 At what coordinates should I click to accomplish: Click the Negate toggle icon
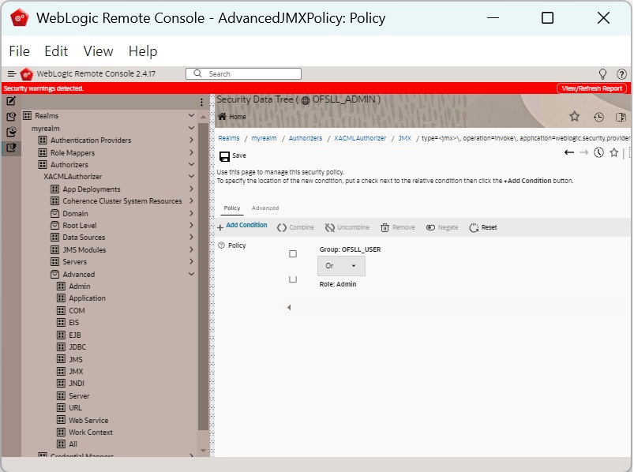click(x=430, y=227)
